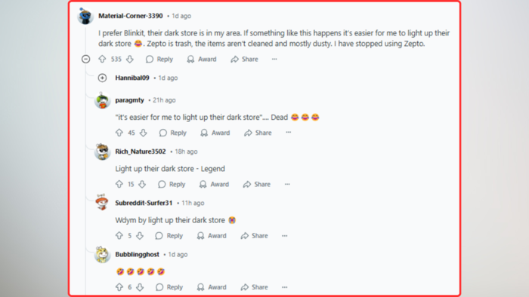Share Rich_Nature3502's comment
Screen dimensions: 529x297
(257, 185)
